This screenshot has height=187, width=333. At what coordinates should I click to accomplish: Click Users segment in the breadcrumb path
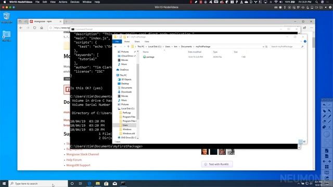click(x=168, y=47)
